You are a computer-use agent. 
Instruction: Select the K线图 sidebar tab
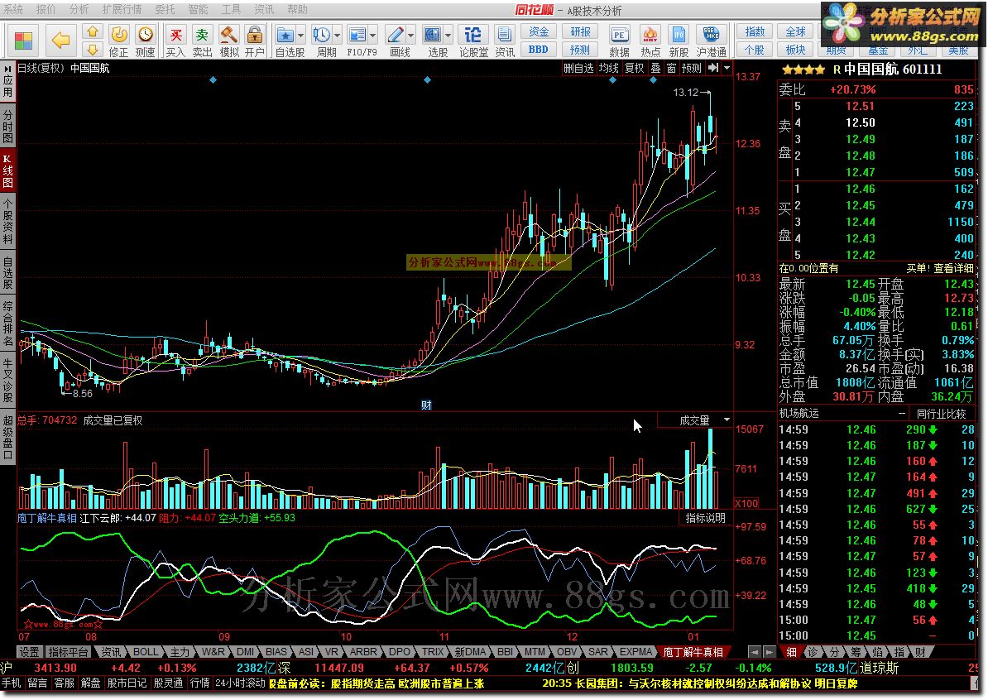point(7,170)
